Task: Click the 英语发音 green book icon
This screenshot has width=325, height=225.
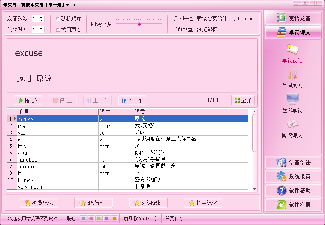Action: pyautogui.click(x=281, y=18)
